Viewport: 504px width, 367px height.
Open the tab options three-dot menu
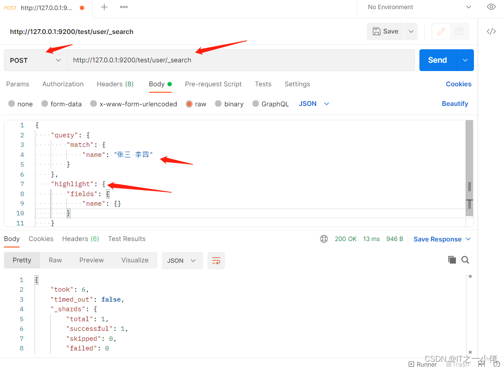pyautogui.click(x=124, y=7)
